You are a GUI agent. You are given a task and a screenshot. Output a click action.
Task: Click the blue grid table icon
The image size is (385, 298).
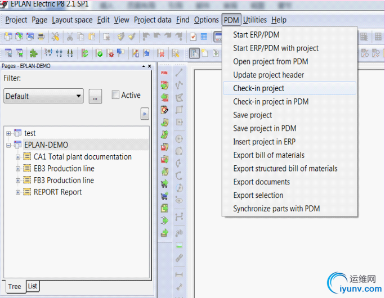point(204,37)
